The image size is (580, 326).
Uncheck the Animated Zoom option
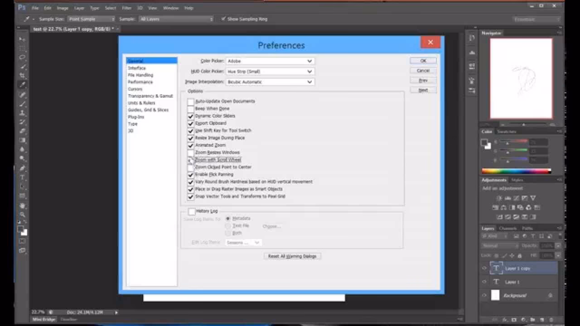[x=191, y=145]
